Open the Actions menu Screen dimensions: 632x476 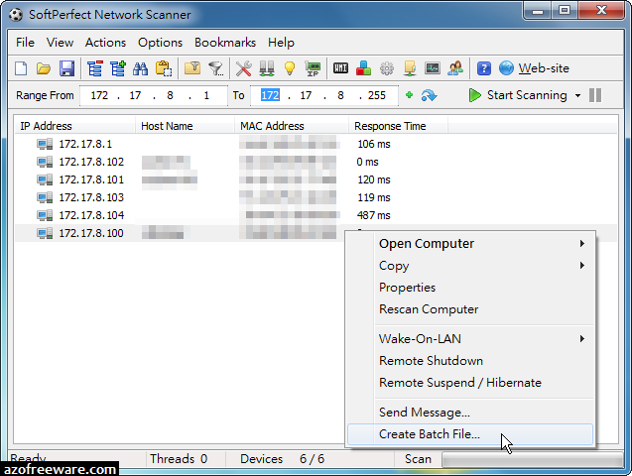[x=105, y=43]
